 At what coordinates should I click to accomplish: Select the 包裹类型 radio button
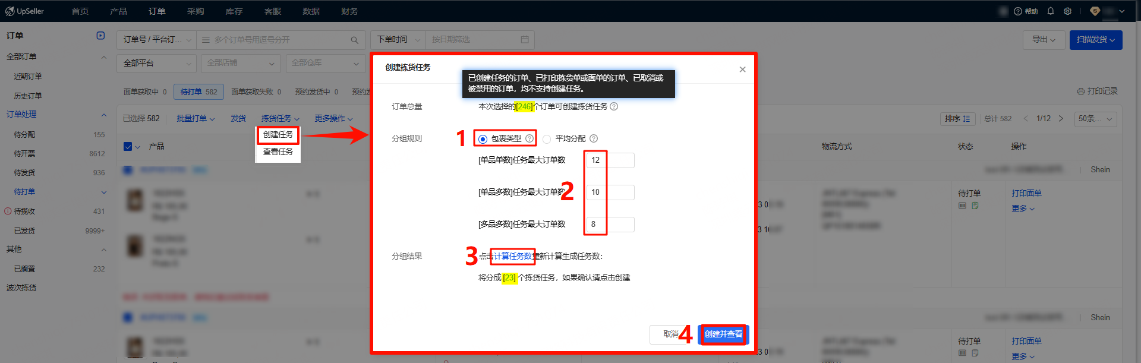[483, 139]
